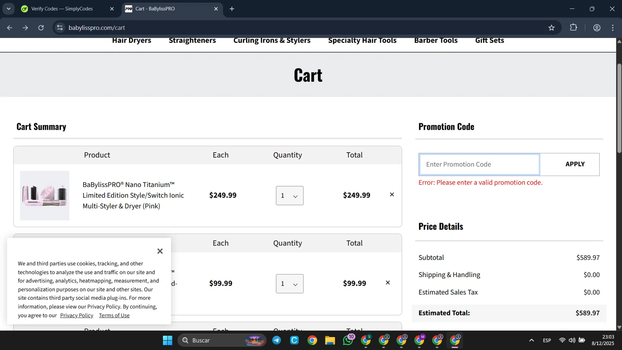Open Wi-Fi network settings in tray
622x350 pixels.
562,340
